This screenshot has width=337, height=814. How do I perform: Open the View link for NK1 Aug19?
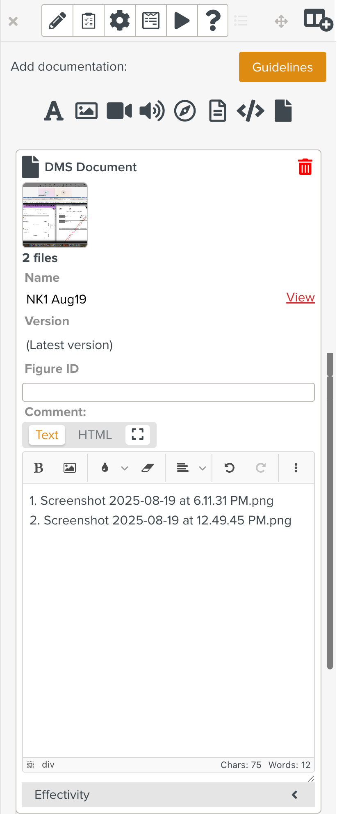click(300, 297)
